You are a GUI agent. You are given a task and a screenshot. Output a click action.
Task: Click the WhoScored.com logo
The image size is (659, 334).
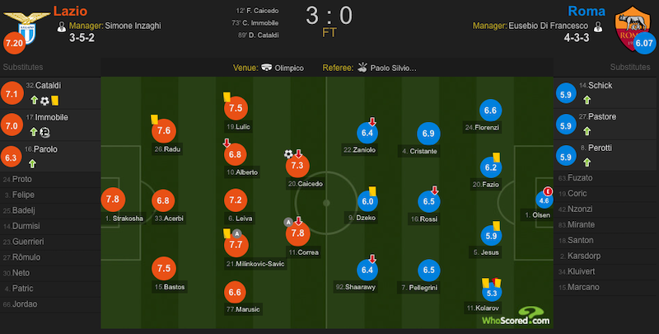516,316
